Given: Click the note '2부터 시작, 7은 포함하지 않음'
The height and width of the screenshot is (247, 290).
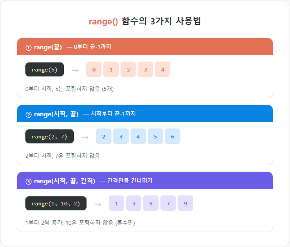Looking at the screenshot, I should tap(63, 156).
